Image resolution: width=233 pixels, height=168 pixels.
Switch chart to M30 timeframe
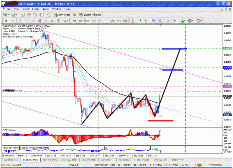[94, 21]
